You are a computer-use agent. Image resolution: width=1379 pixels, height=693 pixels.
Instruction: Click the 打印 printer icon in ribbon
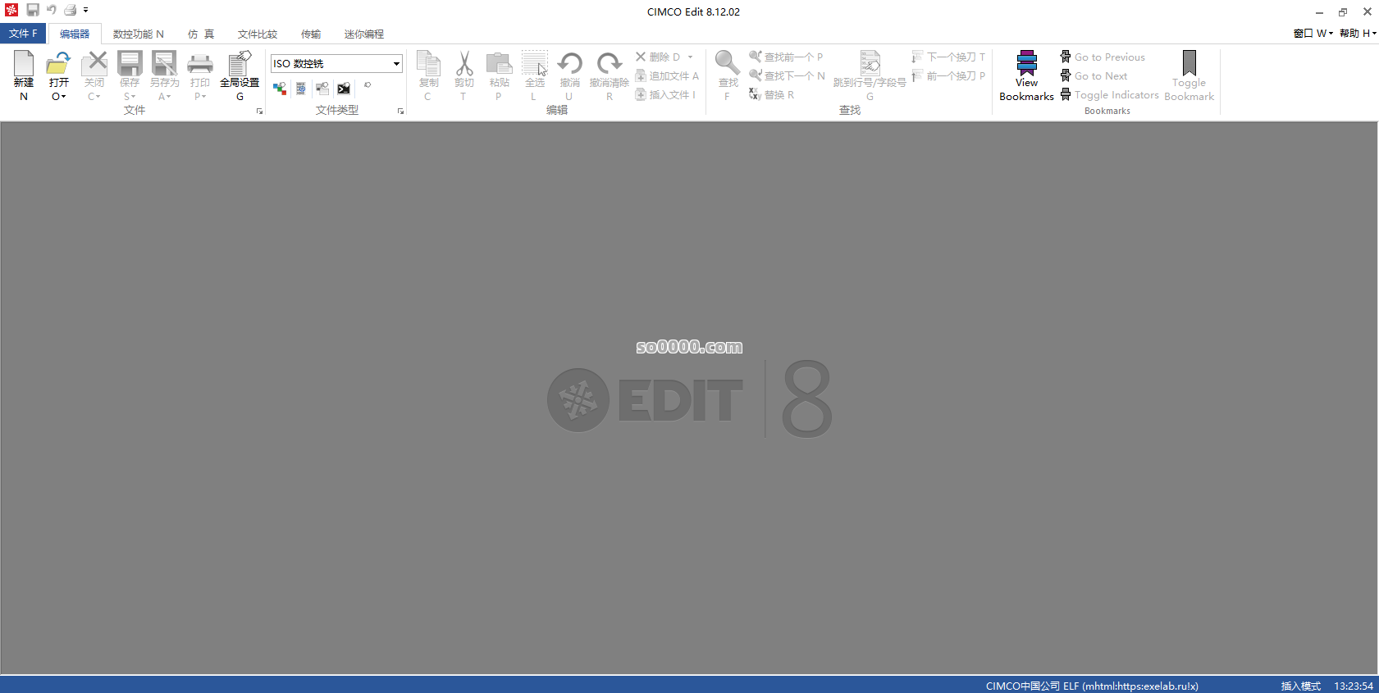pos(200,64)
